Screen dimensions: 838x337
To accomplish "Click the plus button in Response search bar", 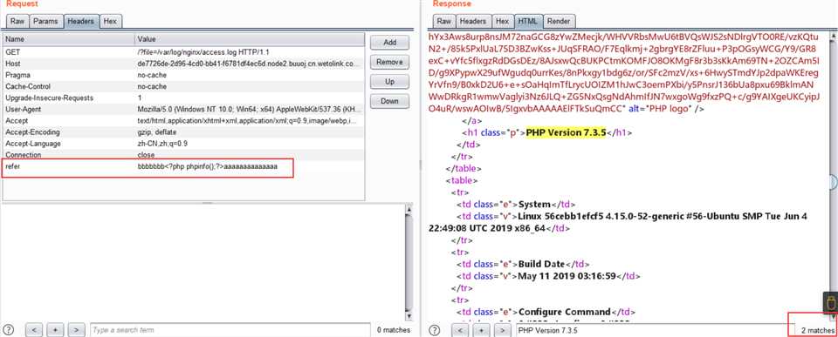I will 482,330.
